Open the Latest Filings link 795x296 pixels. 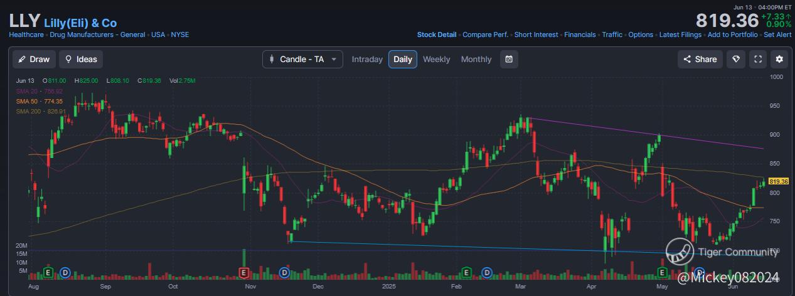tap(680, 34)
